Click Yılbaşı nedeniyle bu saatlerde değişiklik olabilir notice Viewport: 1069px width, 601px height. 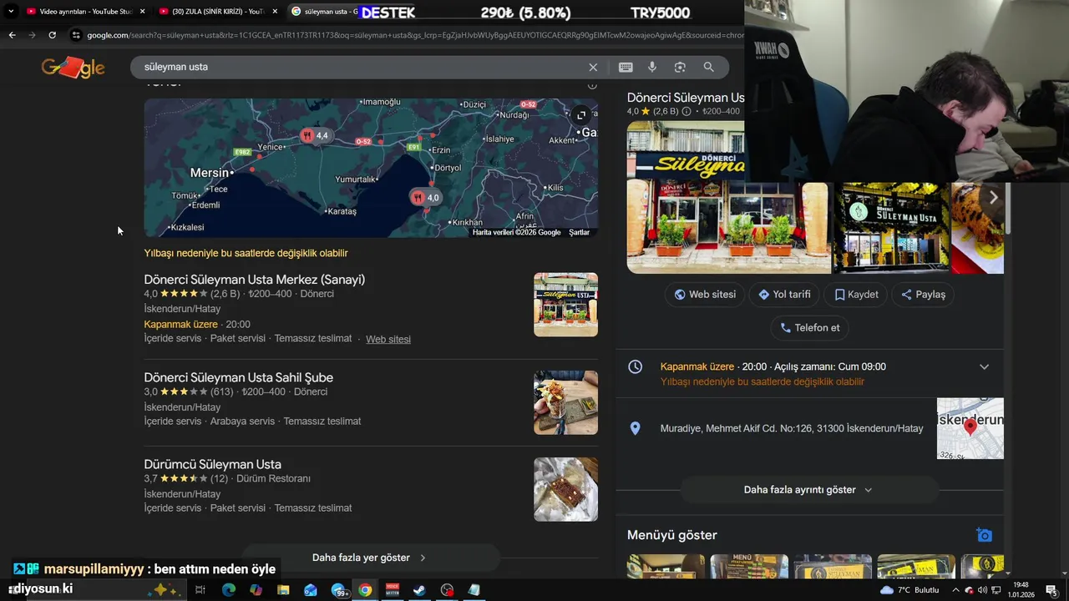246,253
